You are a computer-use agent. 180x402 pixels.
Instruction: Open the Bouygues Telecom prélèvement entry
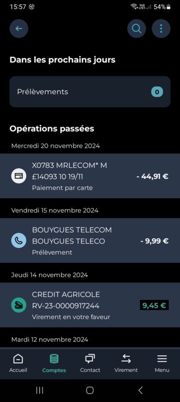click(90, 241)
